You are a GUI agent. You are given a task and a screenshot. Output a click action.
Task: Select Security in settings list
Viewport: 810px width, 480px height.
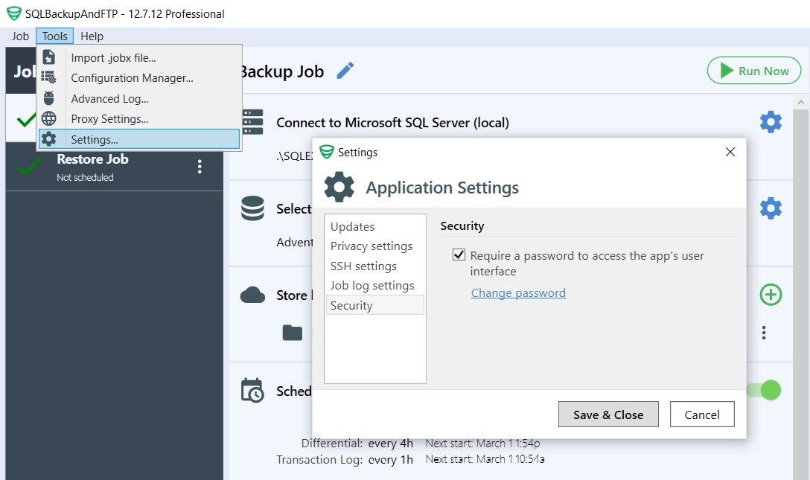tap(374, 305)
